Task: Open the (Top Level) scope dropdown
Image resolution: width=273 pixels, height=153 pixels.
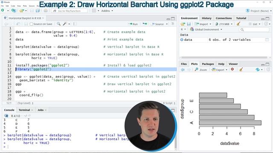Action: (x=25, y=103)
